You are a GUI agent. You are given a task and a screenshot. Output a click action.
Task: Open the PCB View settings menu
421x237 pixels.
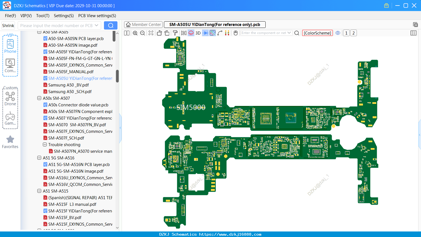97,16
